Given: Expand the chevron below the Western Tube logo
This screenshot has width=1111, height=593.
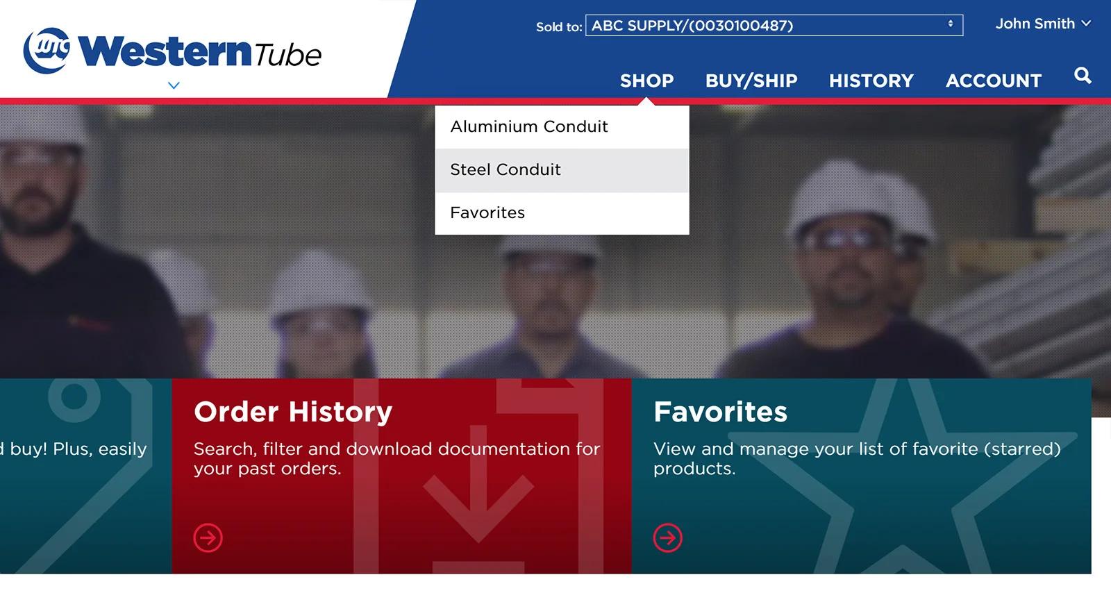Looking at the screenshot, I should pos(174,85).
